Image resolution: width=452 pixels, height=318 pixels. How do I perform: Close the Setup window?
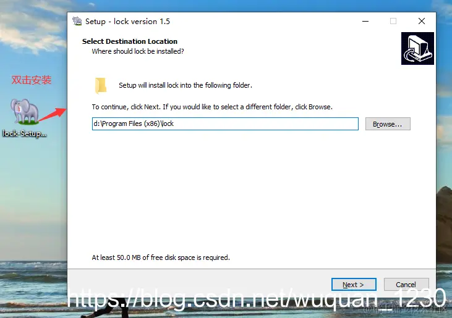422,21
